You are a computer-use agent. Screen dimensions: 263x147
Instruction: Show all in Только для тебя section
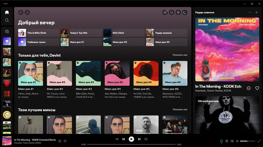pyautogui.click(x=180, y=55)
